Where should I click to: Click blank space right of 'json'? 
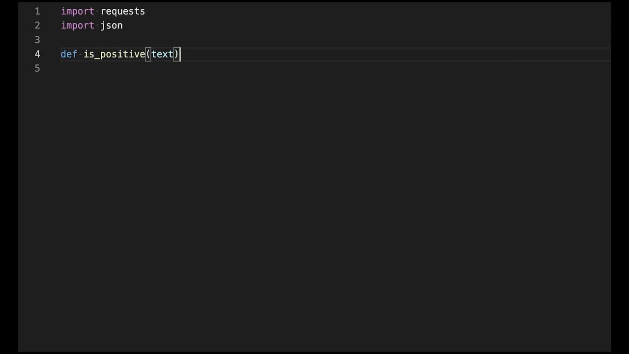tap(366, 26)
